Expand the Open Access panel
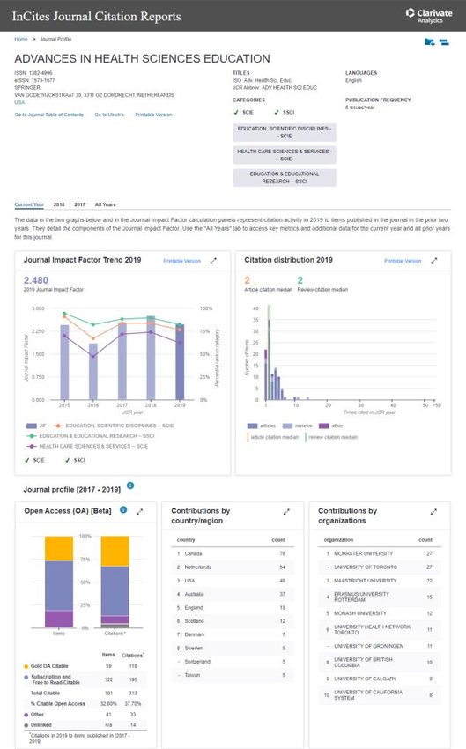The height and width of the screenshot is (749, 466). [x=140, y=512]
